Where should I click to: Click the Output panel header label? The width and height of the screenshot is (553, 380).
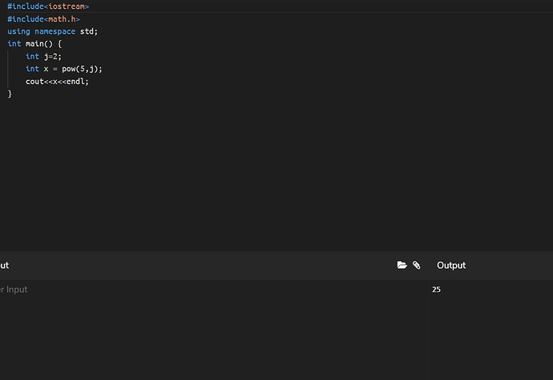(450, 265)
